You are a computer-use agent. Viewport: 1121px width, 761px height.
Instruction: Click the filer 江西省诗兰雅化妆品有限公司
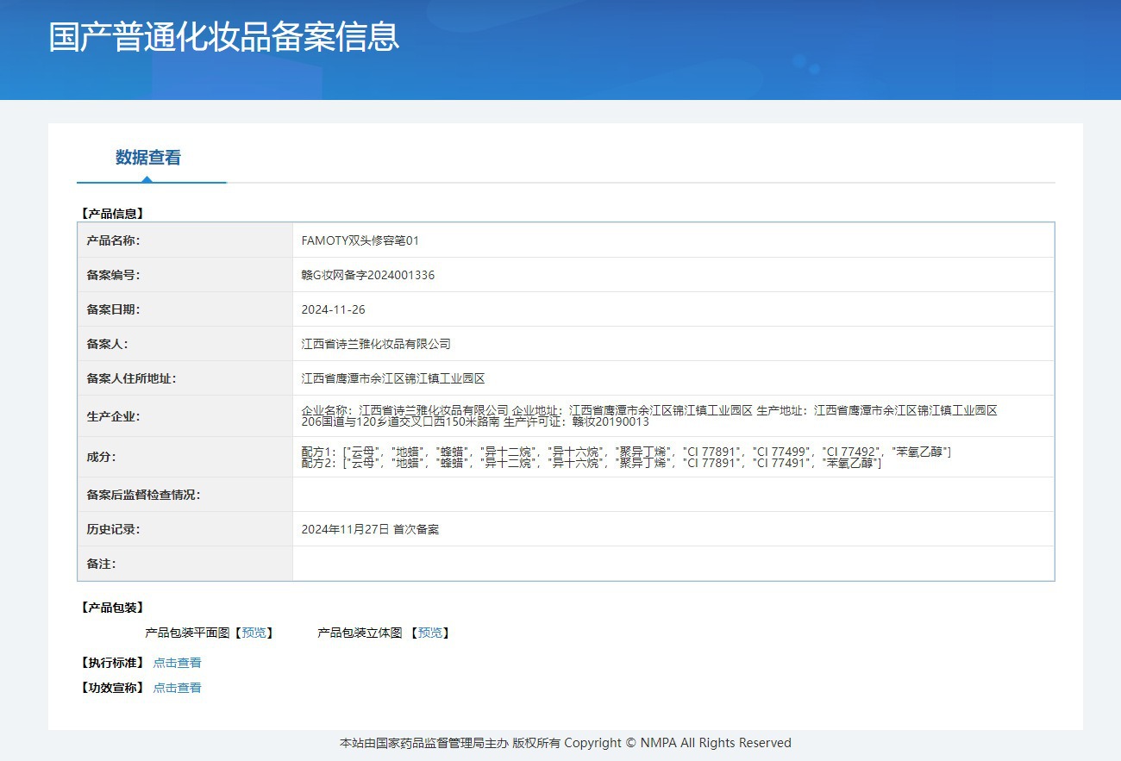pos(376,344)
